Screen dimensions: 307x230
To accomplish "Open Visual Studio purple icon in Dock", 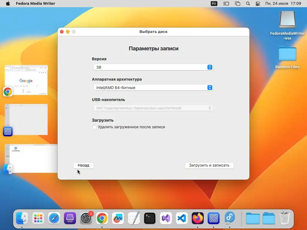I will tap(166, 218).
